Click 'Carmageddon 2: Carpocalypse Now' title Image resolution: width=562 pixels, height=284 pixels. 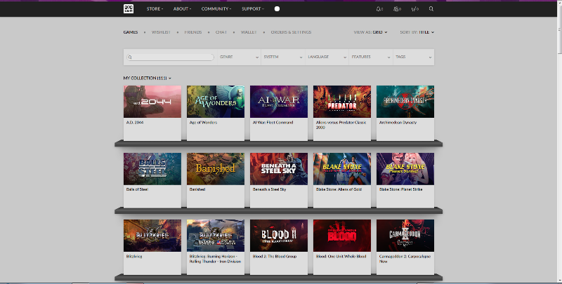pos(405,259)
